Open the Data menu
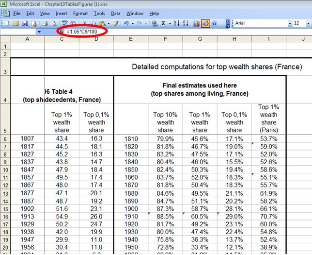The image size is (312, 255). [115, 14]
